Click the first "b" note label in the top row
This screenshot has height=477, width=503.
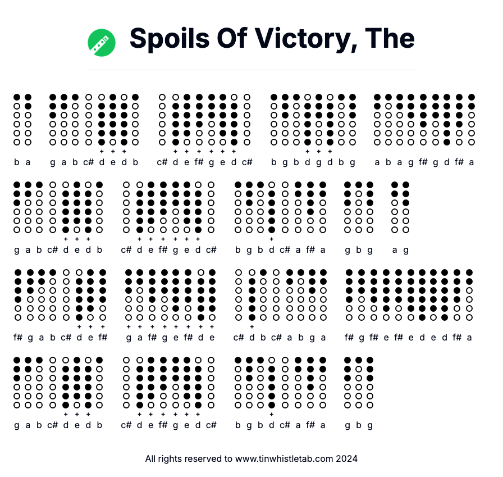pyautogui.click(x=17, y=162)
